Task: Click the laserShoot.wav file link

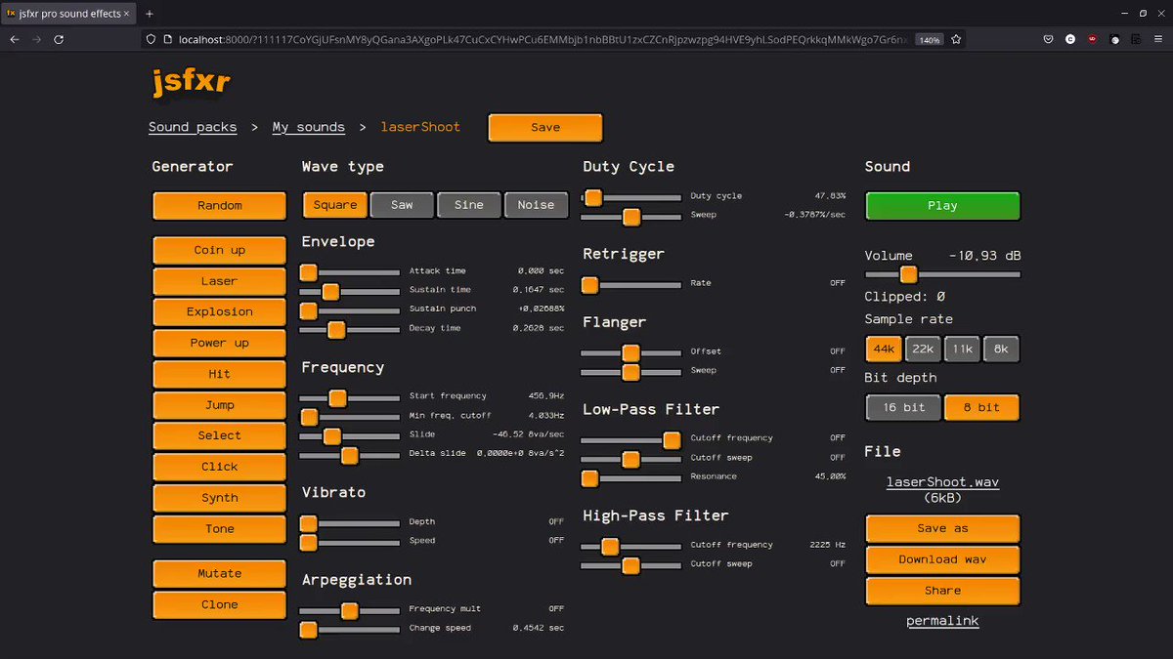Action: pyautogui.click(x=942, y=482)
